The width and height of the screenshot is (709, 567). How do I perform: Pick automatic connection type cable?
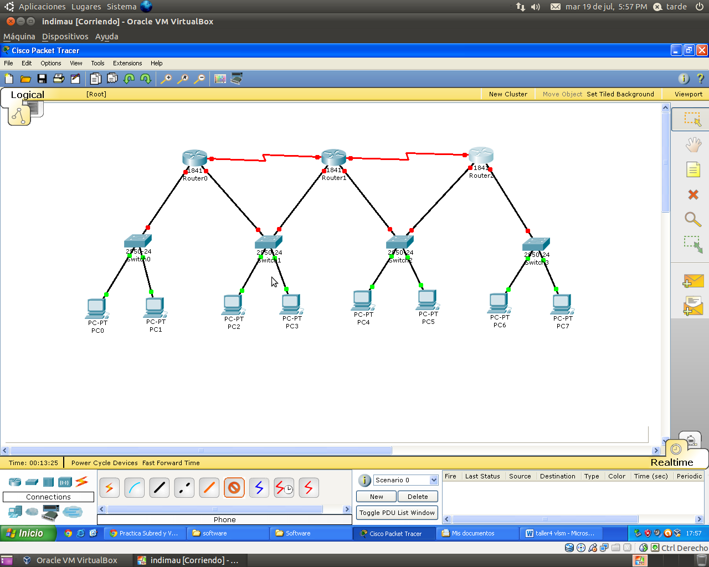point(109,488)
